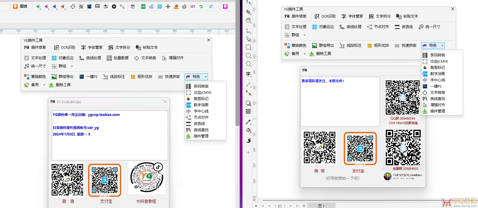Click 删除工具 button in right panel
This screenshot has height=208, width=478.
(x=320, y=54)
